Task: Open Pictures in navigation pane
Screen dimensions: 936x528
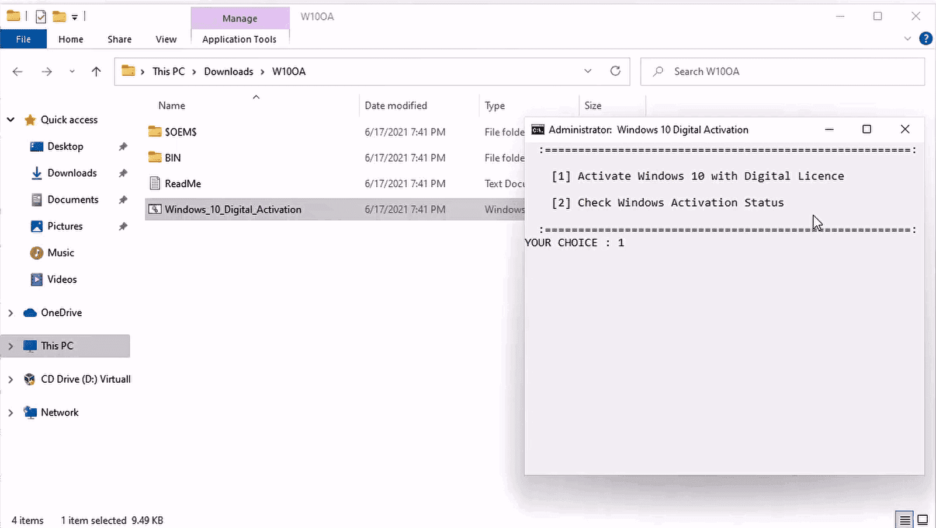Action: click(65, 226)
